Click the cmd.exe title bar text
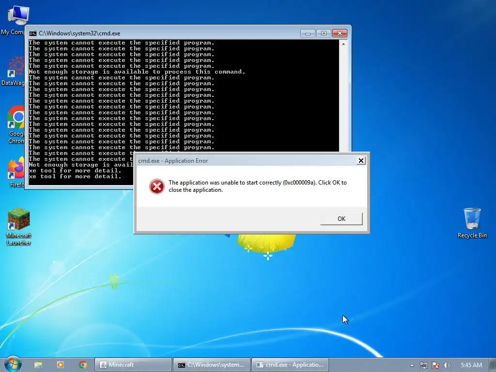This screenshot has height=372, width=496. click(79, 33)
